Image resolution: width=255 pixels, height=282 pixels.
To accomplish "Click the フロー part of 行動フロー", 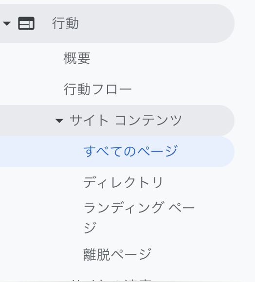I will 111,89.
